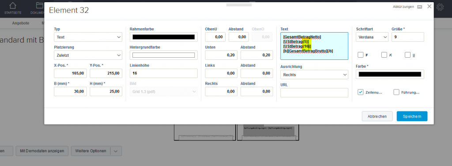Click the Startseite home icon
This screenshot has height=166, width=452.
click(12, 6)
